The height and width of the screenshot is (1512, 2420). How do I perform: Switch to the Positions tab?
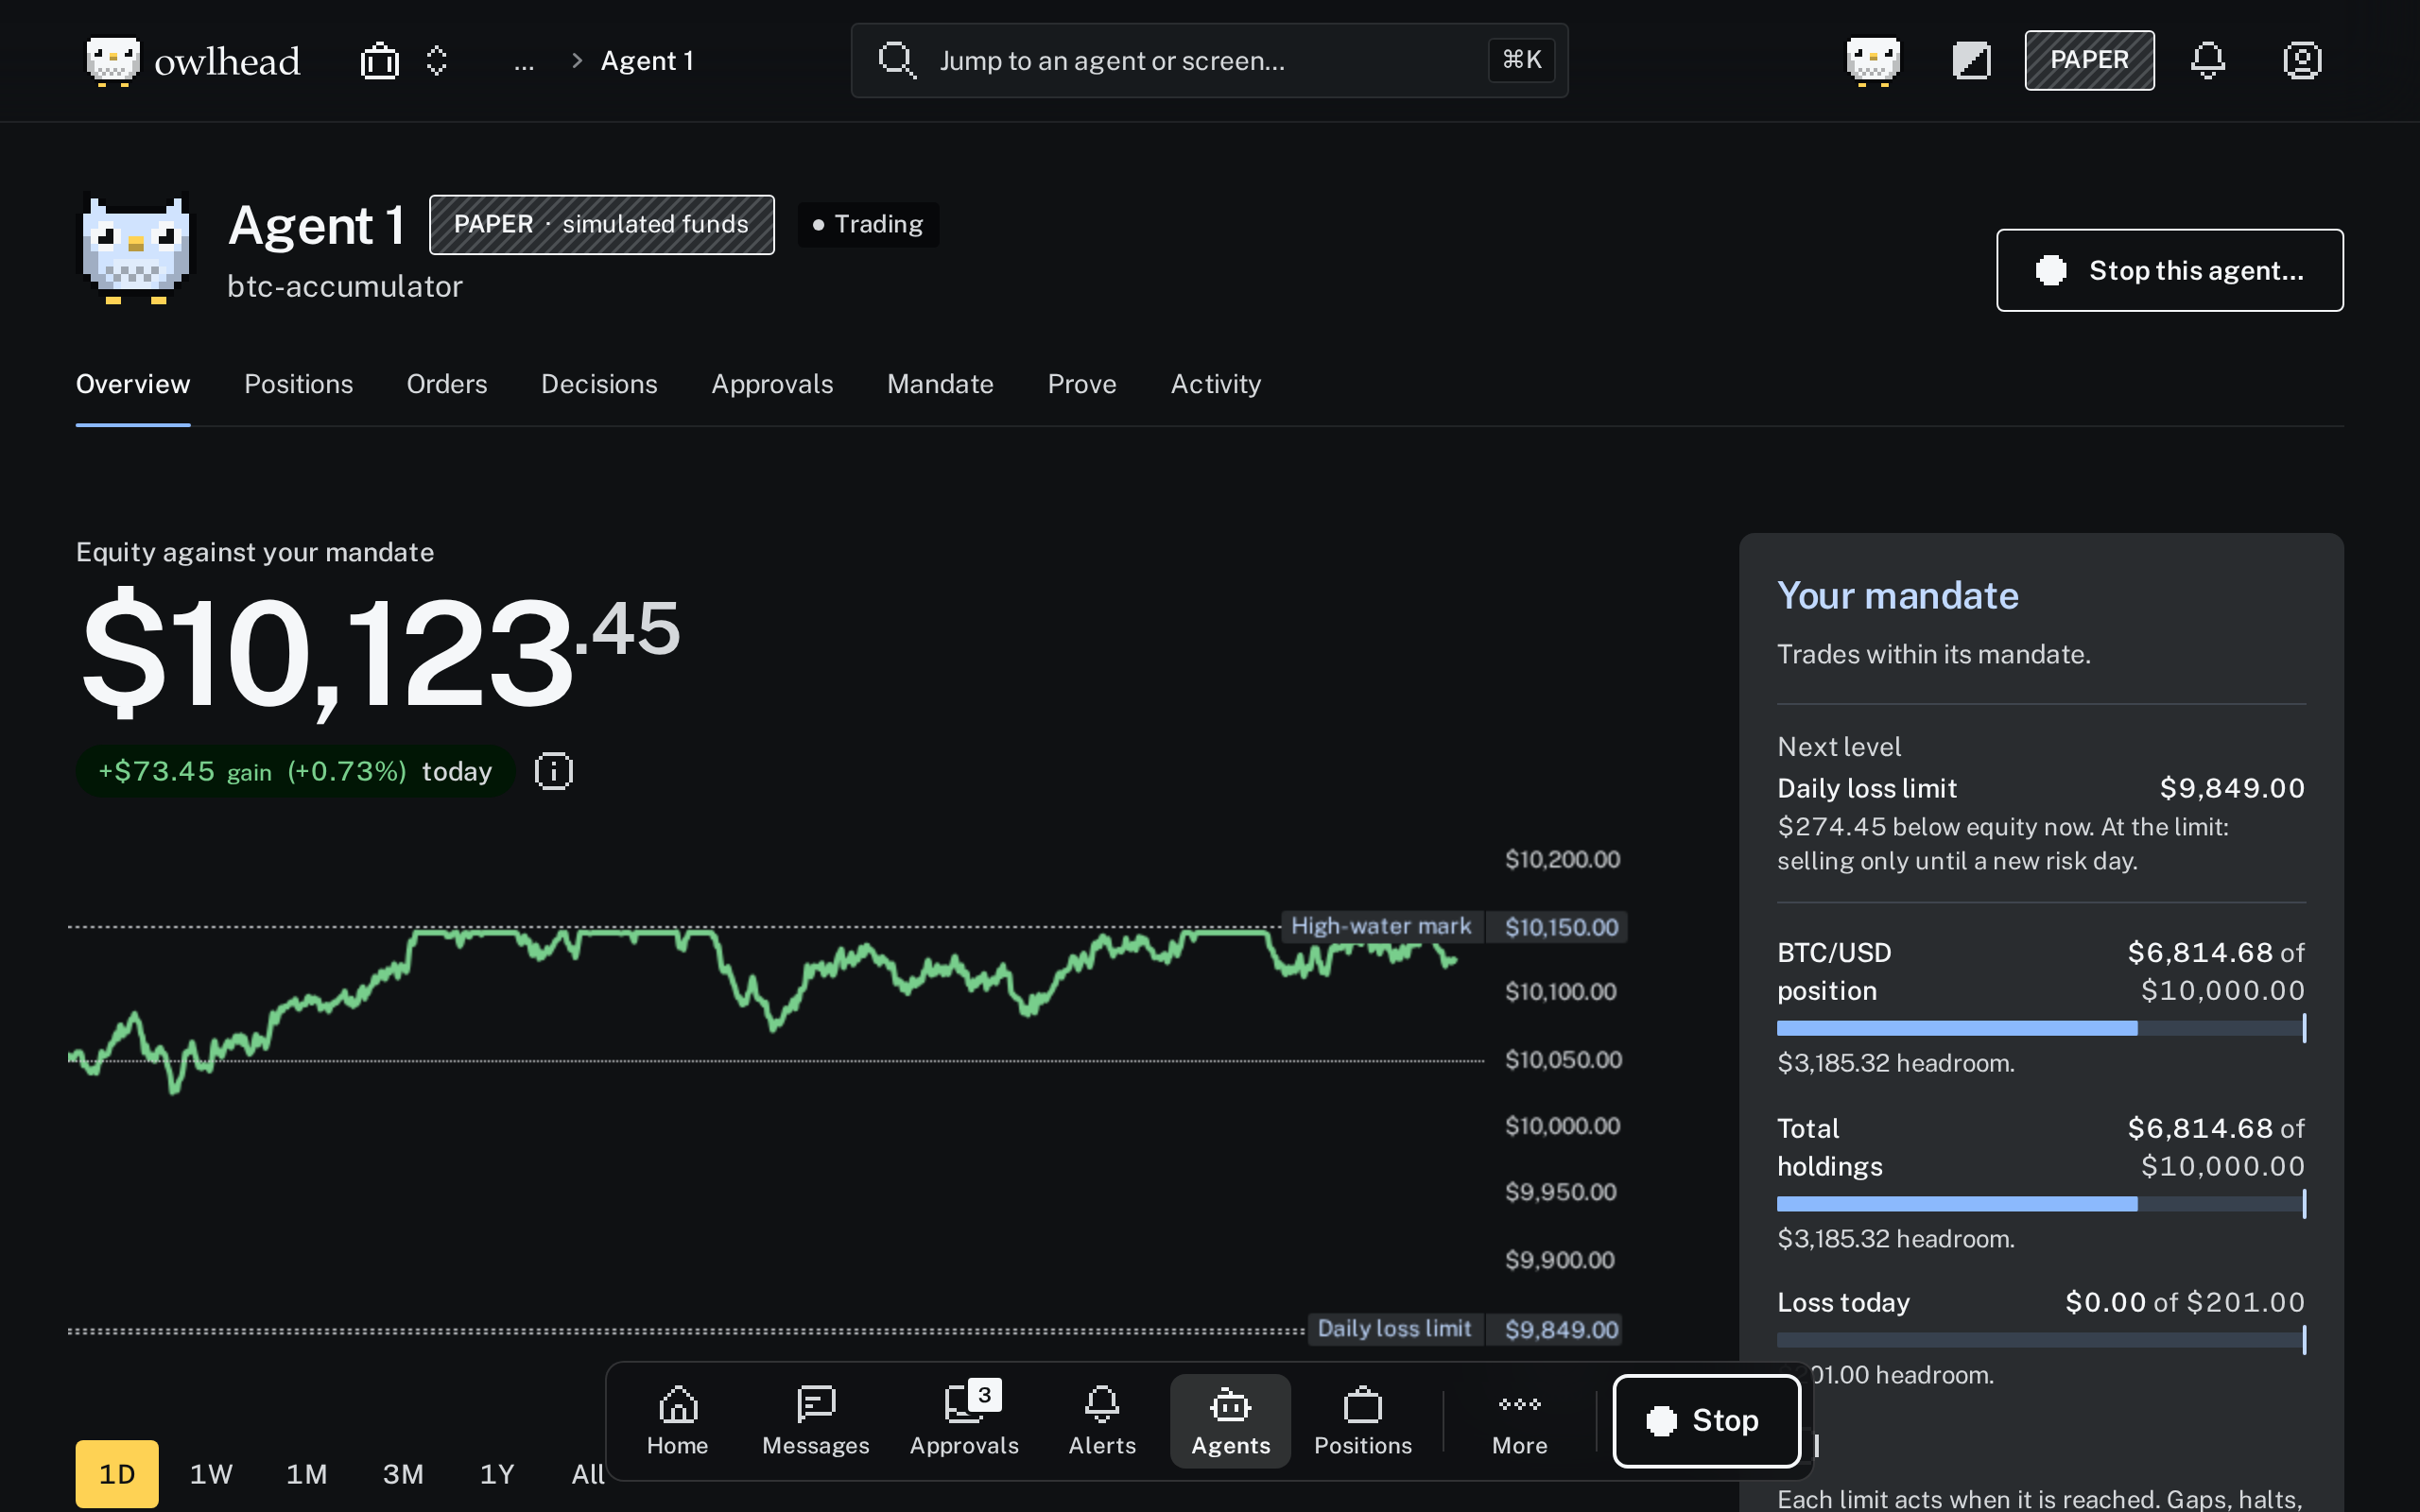(298, 384)
